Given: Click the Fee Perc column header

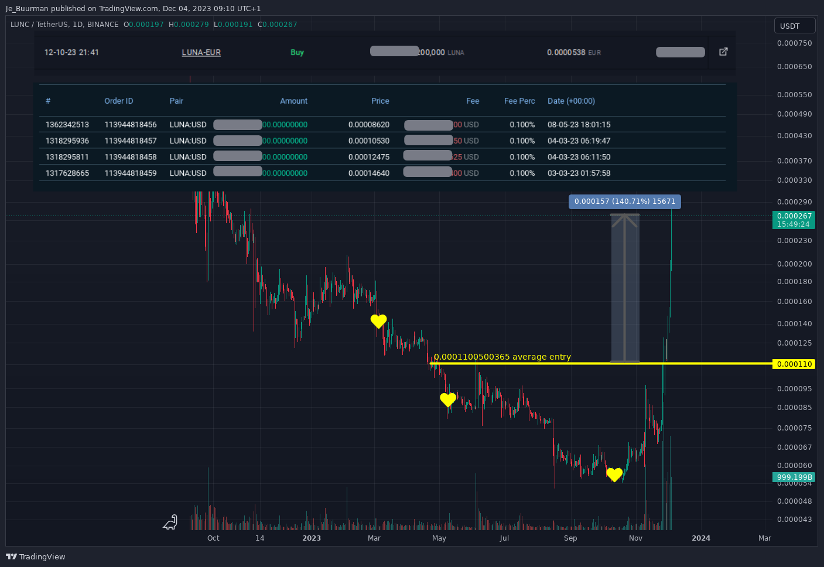Looking at the screenshot, I should 519,101.
